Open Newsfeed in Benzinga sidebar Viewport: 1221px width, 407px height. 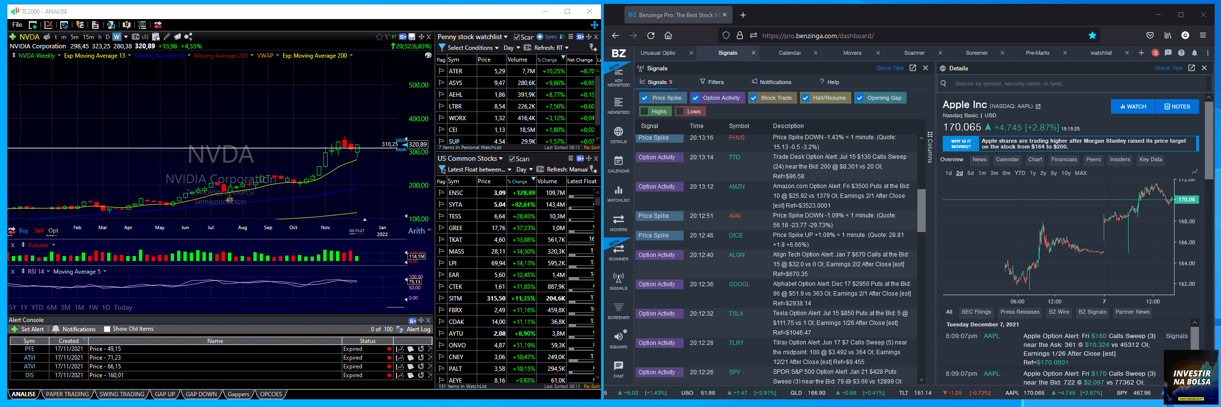click(x=619, y=106)
